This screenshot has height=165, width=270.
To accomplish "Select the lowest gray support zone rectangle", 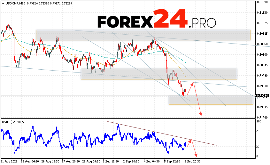I will pyautogui.click(x=211, y=100).
